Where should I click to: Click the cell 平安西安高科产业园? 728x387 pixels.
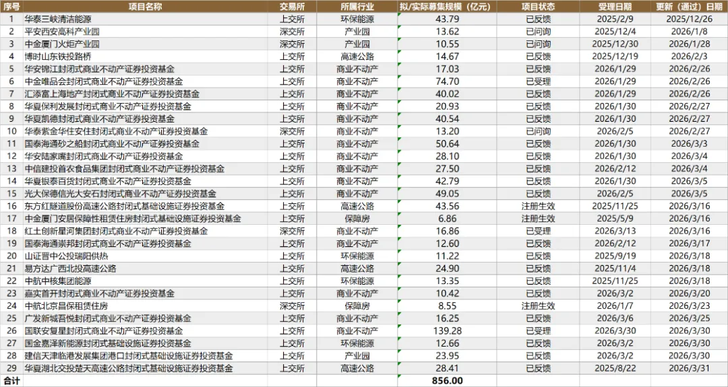146,32
